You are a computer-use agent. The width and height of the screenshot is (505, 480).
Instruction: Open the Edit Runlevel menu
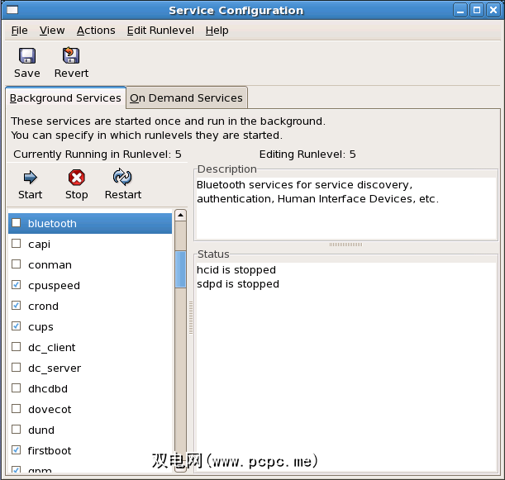(160, 31)
